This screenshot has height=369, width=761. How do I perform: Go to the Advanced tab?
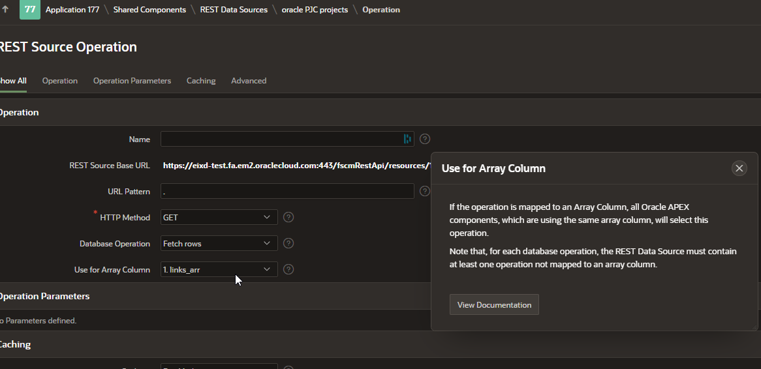pyautogui.click(x=249, y=81)
